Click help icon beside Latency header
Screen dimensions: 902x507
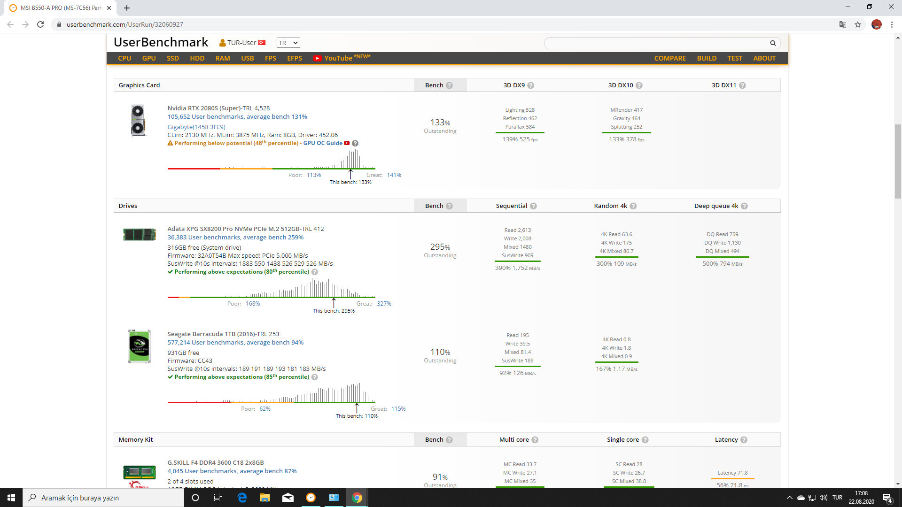744,440
